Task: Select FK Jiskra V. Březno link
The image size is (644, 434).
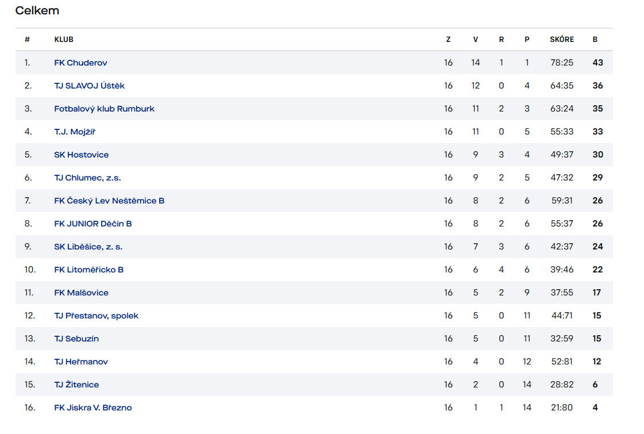Action: click(92, 408)
